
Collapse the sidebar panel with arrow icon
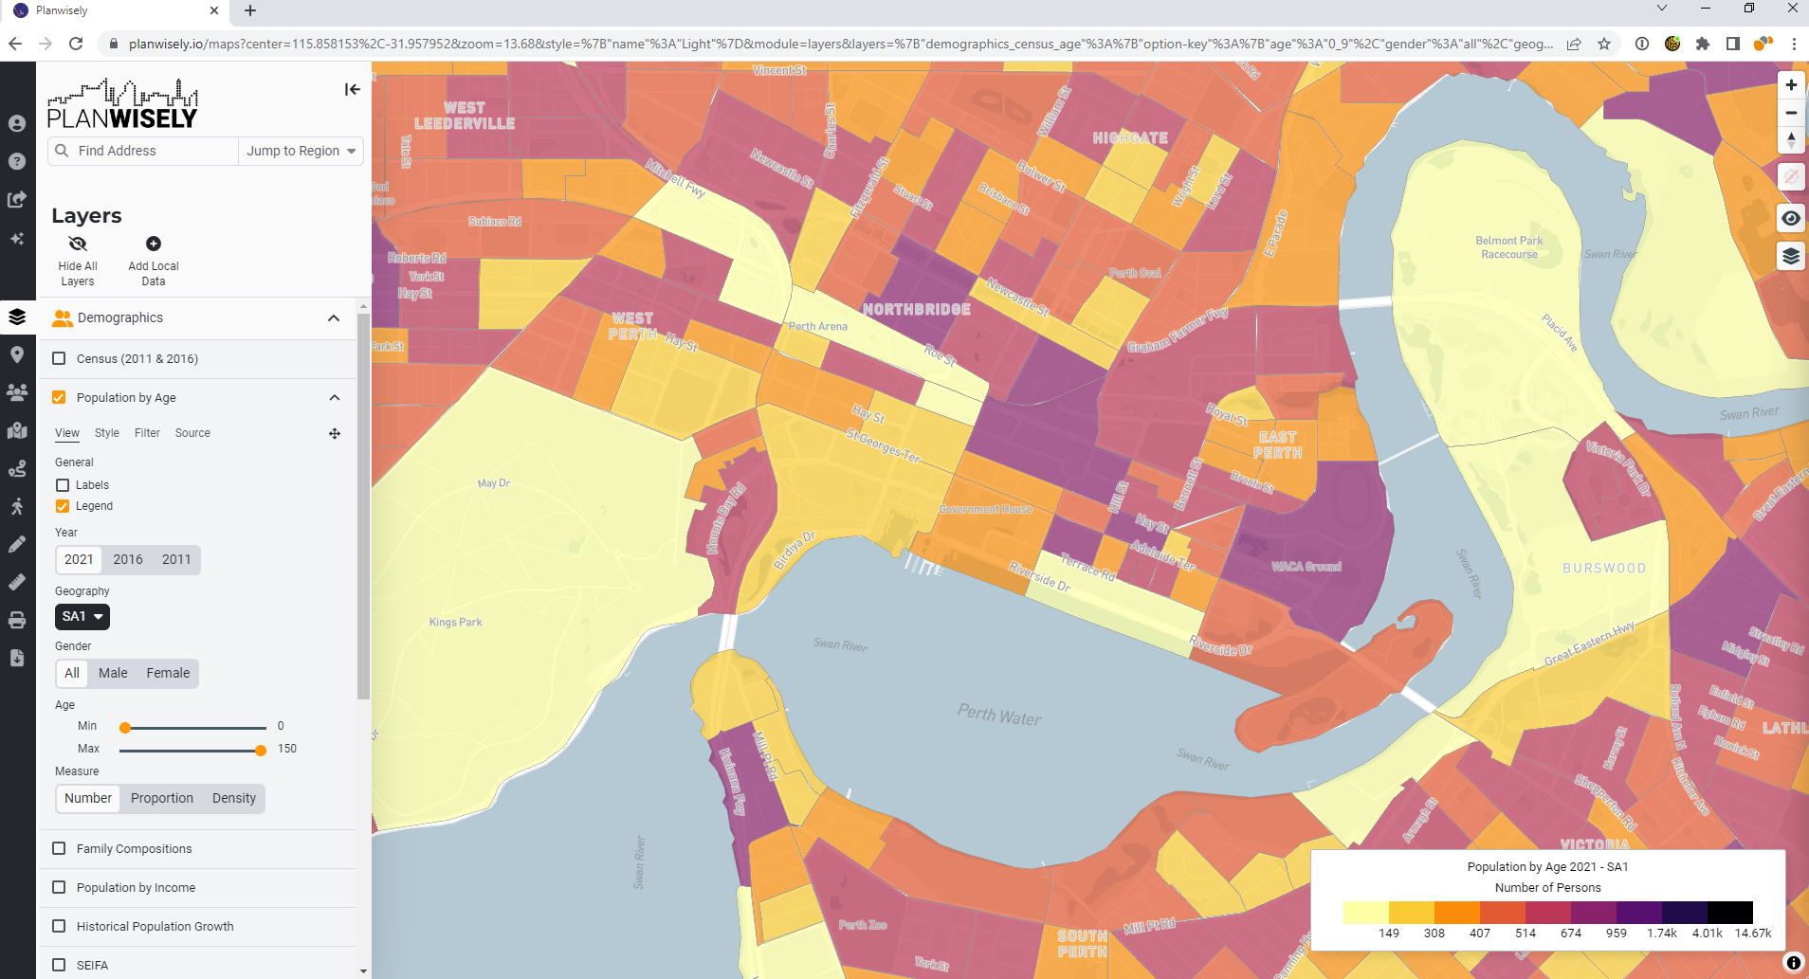(x=352, y=89)
